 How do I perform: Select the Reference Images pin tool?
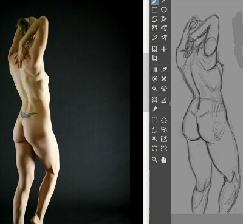(155, 109)
